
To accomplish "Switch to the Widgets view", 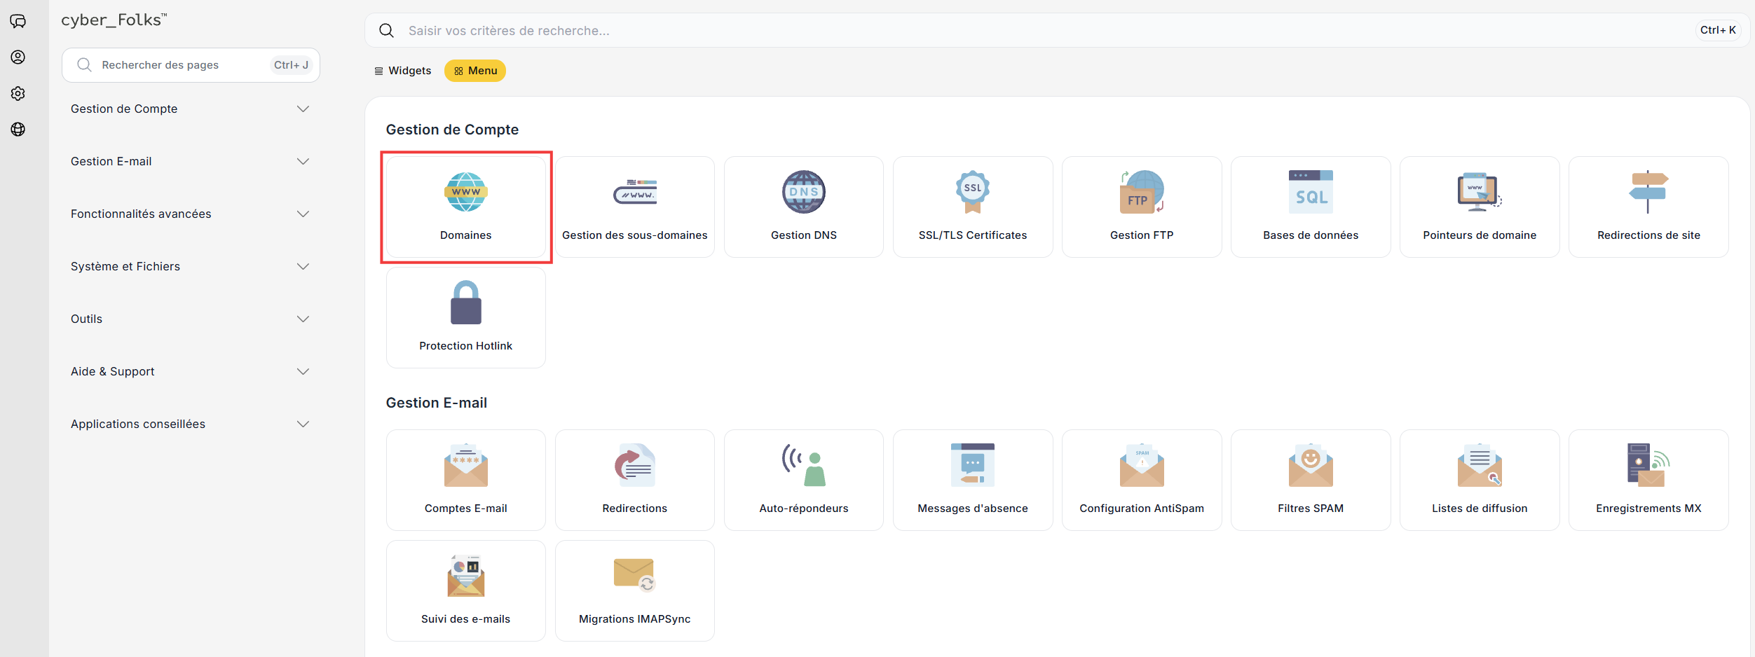I will click(403, 71).
